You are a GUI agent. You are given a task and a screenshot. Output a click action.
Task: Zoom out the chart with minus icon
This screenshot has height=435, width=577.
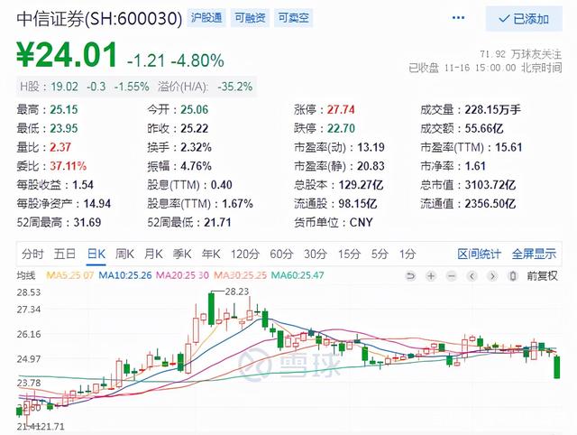452,276
